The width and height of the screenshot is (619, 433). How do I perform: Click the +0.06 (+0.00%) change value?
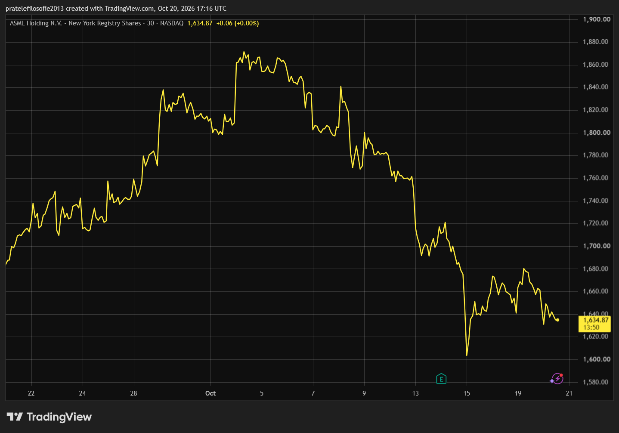pos(238,23)
